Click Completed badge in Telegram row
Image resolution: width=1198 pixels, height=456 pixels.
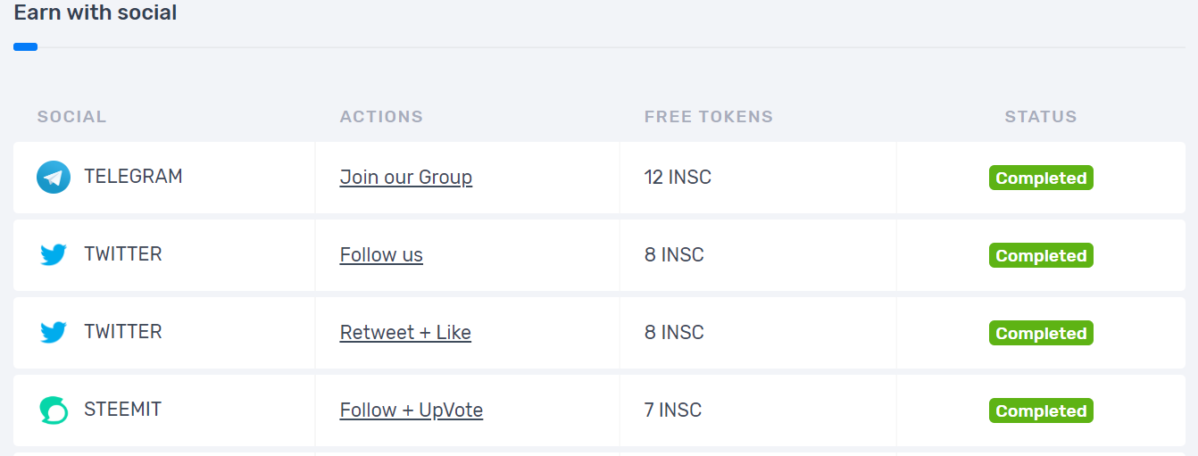1041,178
